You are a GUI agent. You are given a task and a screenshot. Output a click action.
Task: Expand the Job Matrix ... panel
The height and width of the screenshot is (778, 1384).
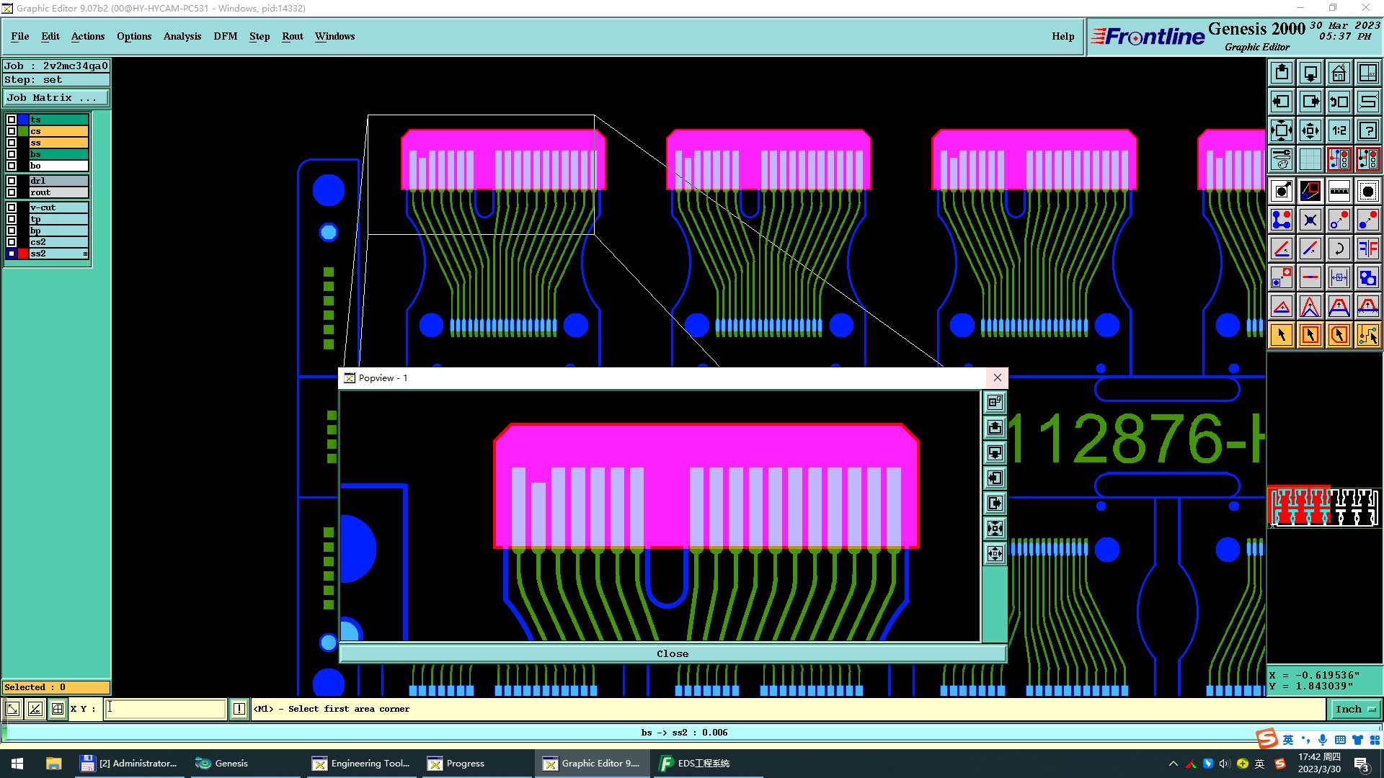coord(56,98)
